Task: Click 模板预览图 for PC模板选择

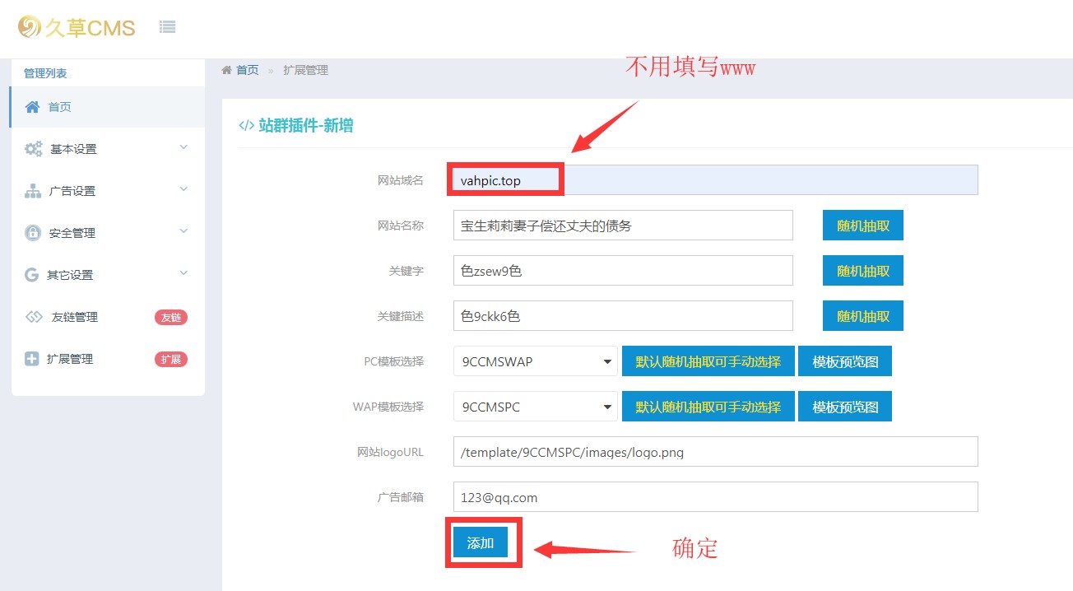Action: tap(845, 361)
